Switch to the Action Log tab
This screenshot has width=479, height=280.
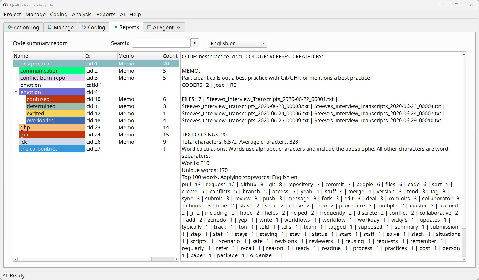point(23,27)
